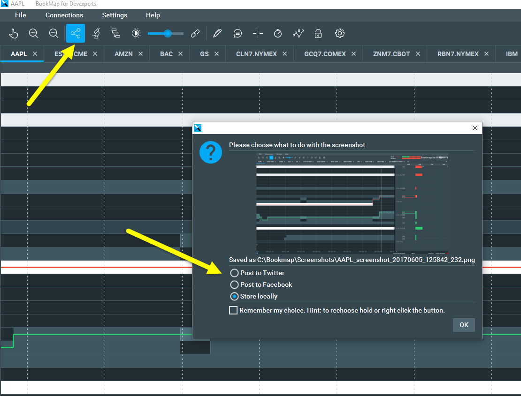521x396 pixels.
Task: Click the Bookmap app icon in the title bar
Action: (4, 4)
